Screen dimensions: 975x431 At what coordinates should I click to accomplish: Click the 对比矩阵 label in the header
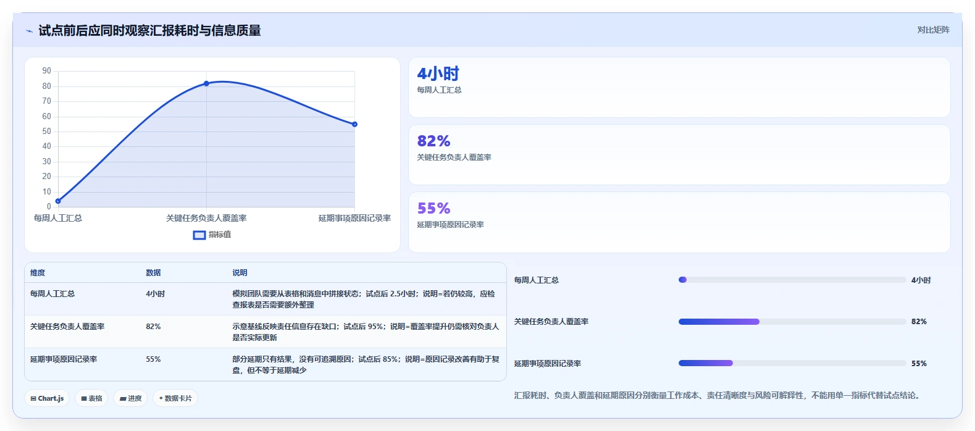[x=933, y=30]
